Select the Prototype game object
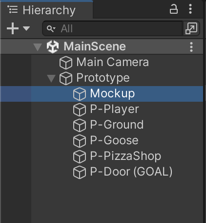 (x=94, y=78)
